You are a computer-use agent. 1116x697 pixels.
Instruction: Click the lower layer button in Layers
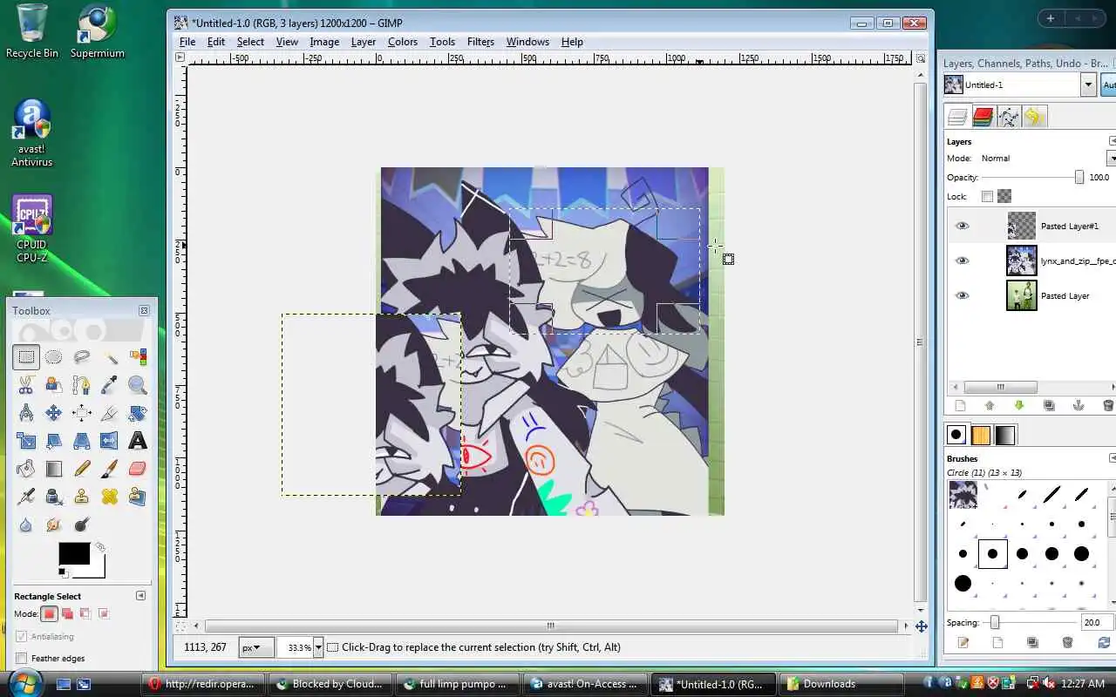click(x=1018, y=405)
